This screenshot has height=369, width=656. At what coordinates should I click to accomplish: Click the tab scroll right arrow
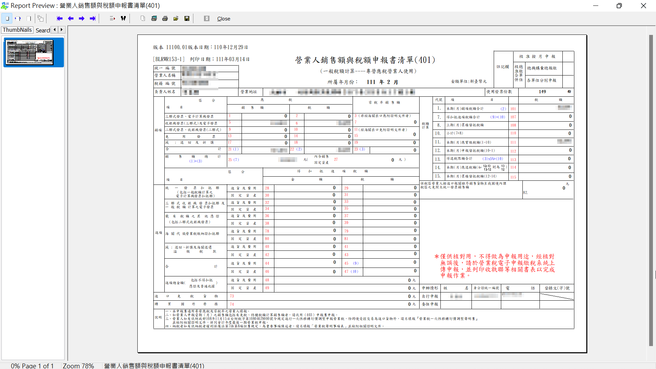point(61,30)
